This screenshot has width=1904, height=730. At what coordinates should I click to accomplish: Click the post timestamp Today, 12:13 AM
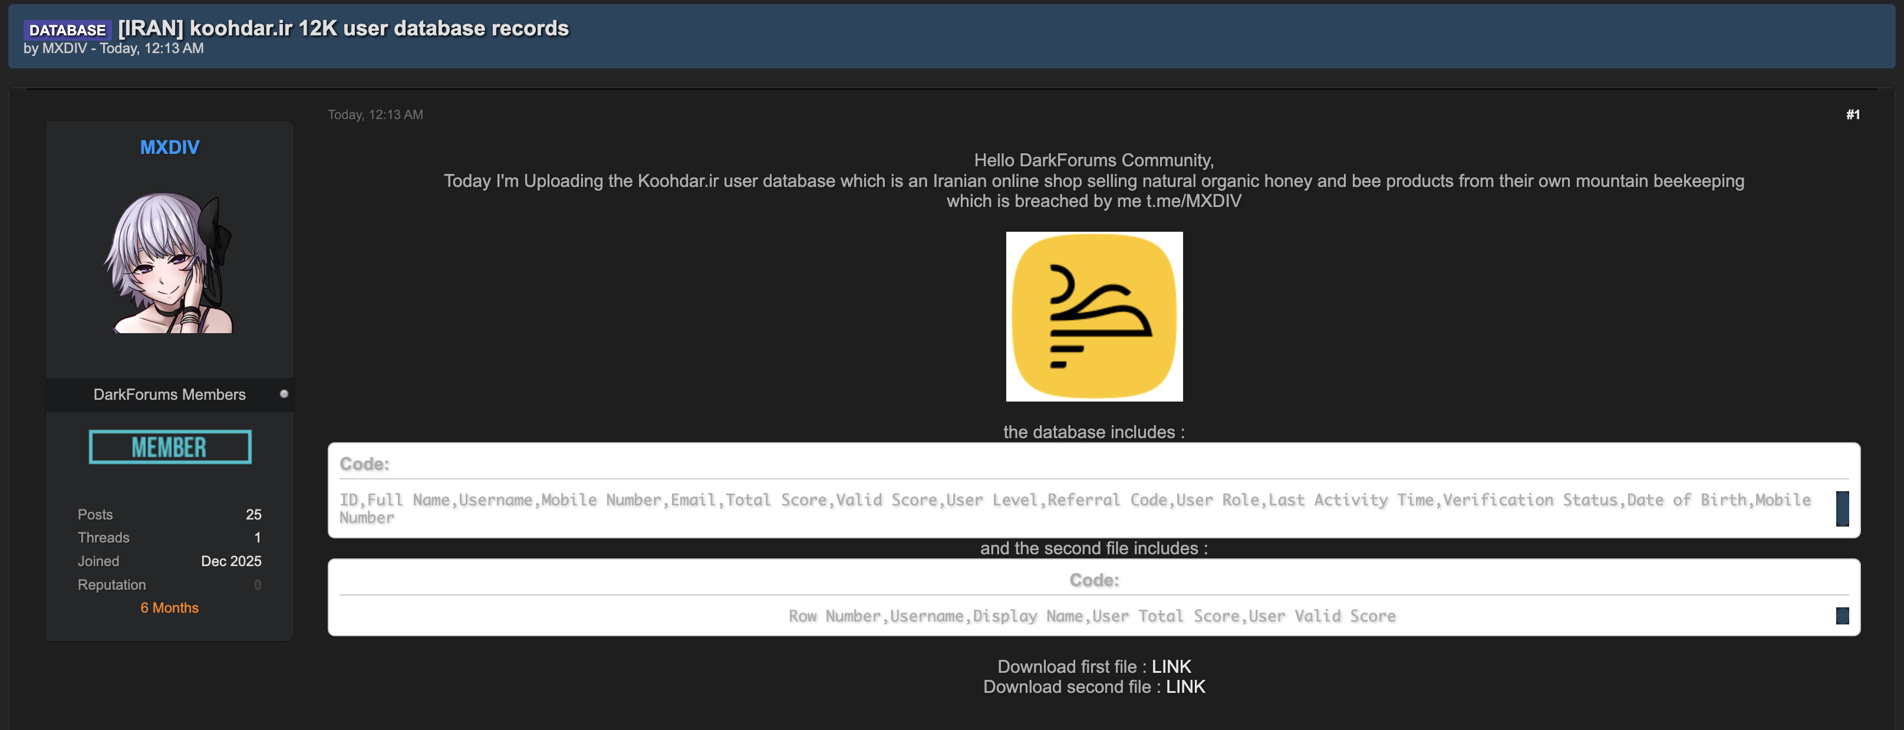[375, 114]
